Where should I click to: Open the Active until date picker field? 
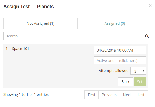tap(120, 61)
